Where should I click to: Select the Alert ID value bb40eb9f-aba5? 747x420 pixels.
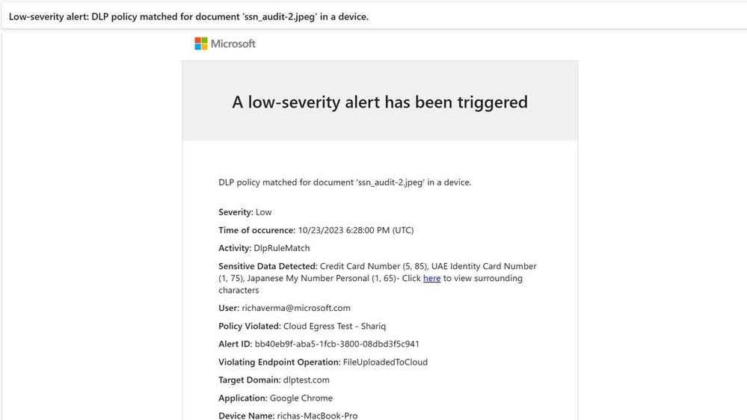pos(336,344)
